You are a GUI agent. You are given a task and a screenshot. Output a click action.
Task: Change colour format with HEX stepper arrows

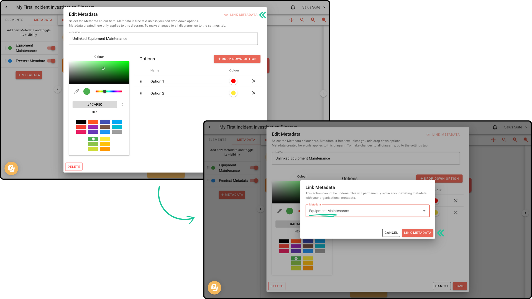122,105
